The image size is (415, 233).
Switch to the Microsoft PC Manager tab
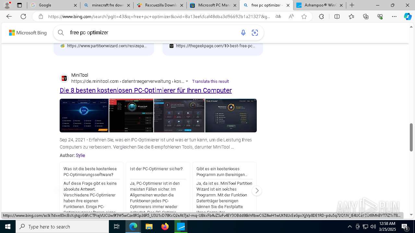(x=213, y=5)
